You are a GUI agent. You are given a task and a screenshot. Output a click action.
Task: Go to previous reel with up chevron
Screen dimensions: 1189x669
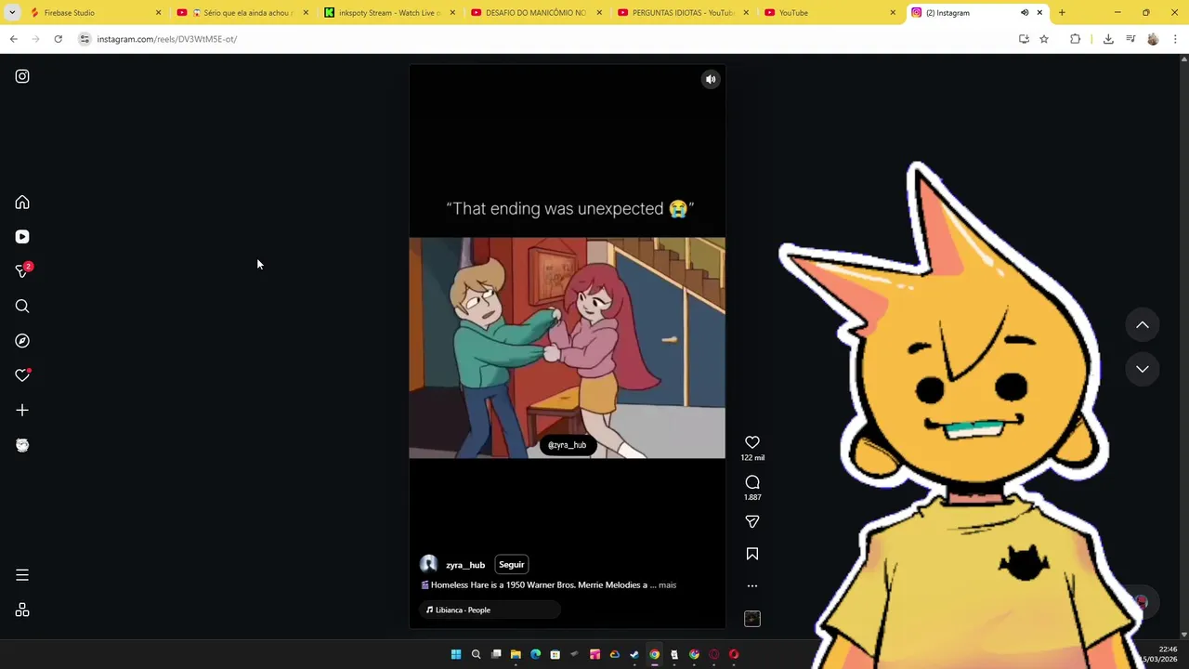tap(1143, 325)
